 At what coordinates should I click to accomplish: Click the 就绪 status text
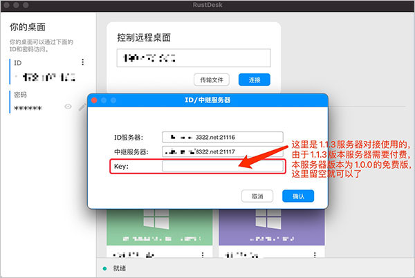(x=120, y=268)
